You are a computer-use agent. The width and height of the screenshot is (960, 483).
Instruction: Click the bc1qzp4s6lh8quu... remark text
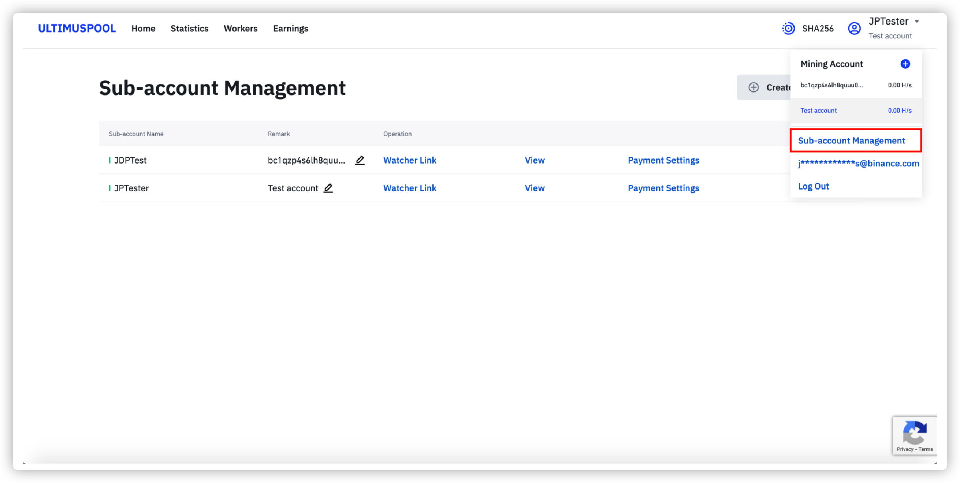(x=306, y=160)
